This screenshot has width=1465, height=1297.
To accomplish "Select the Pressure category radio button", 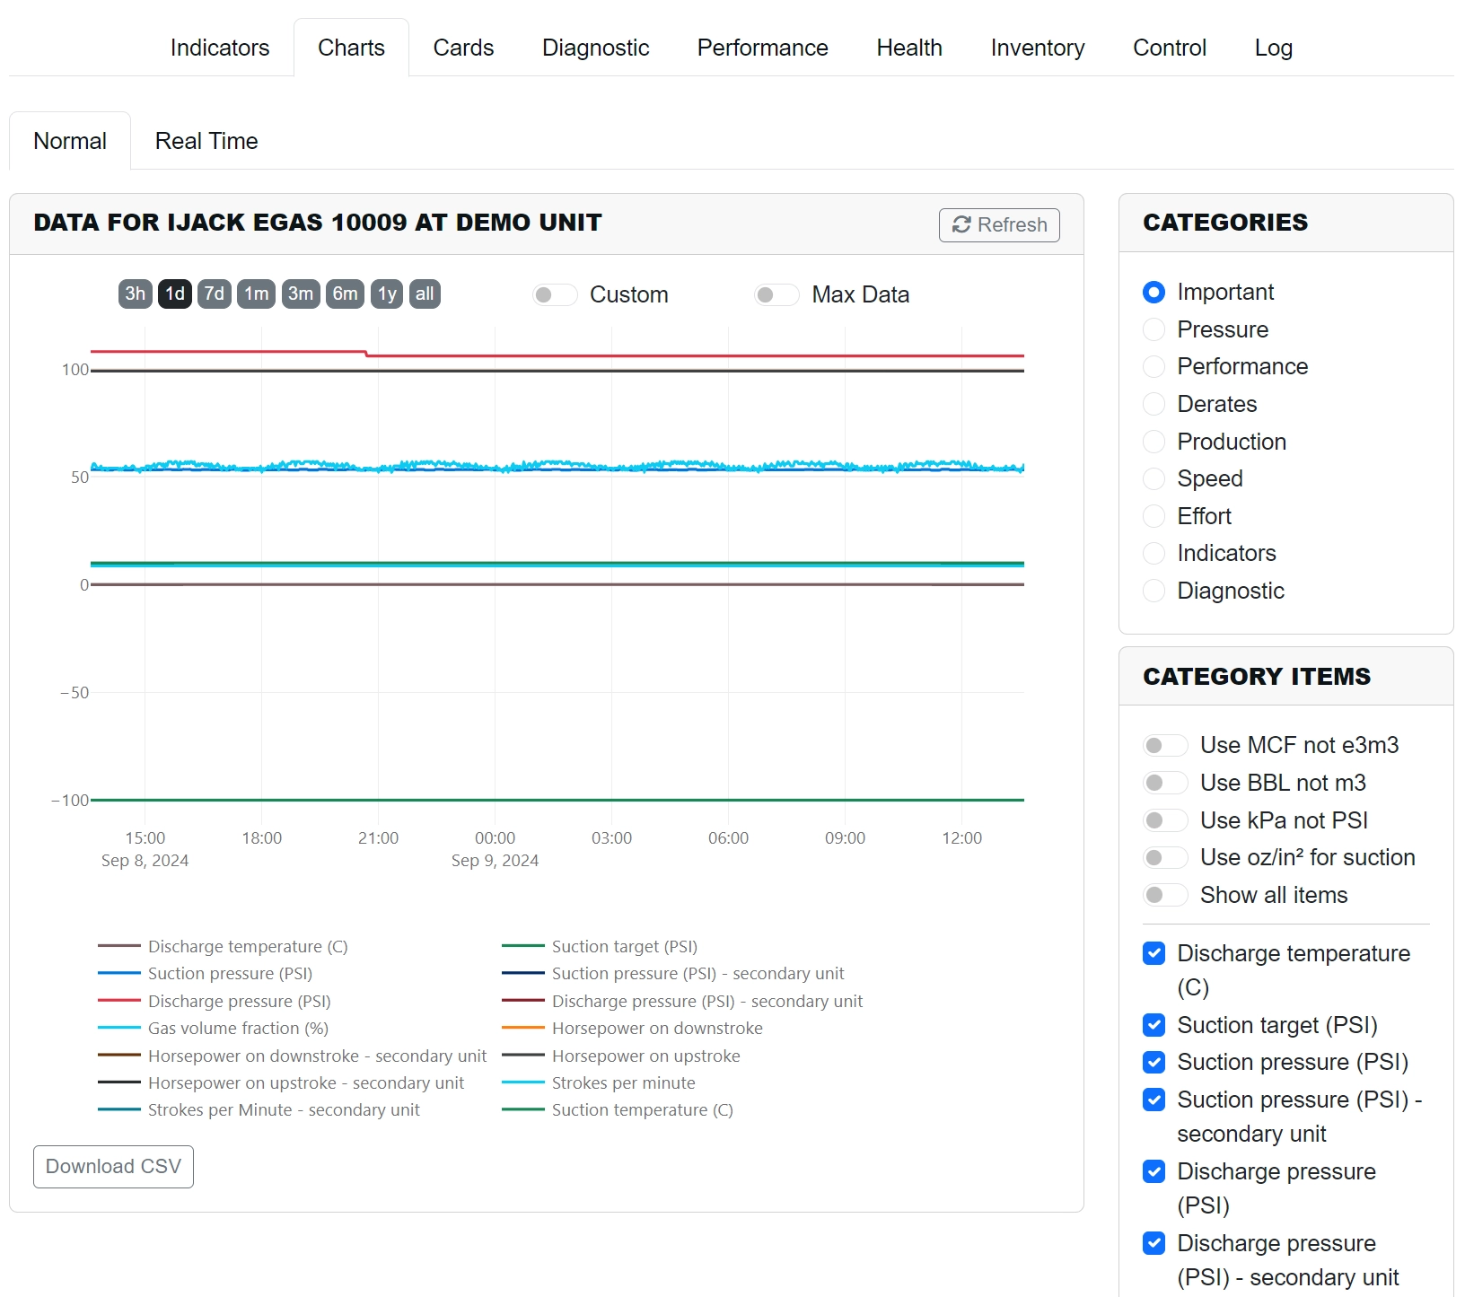I will coord(1154,329).
